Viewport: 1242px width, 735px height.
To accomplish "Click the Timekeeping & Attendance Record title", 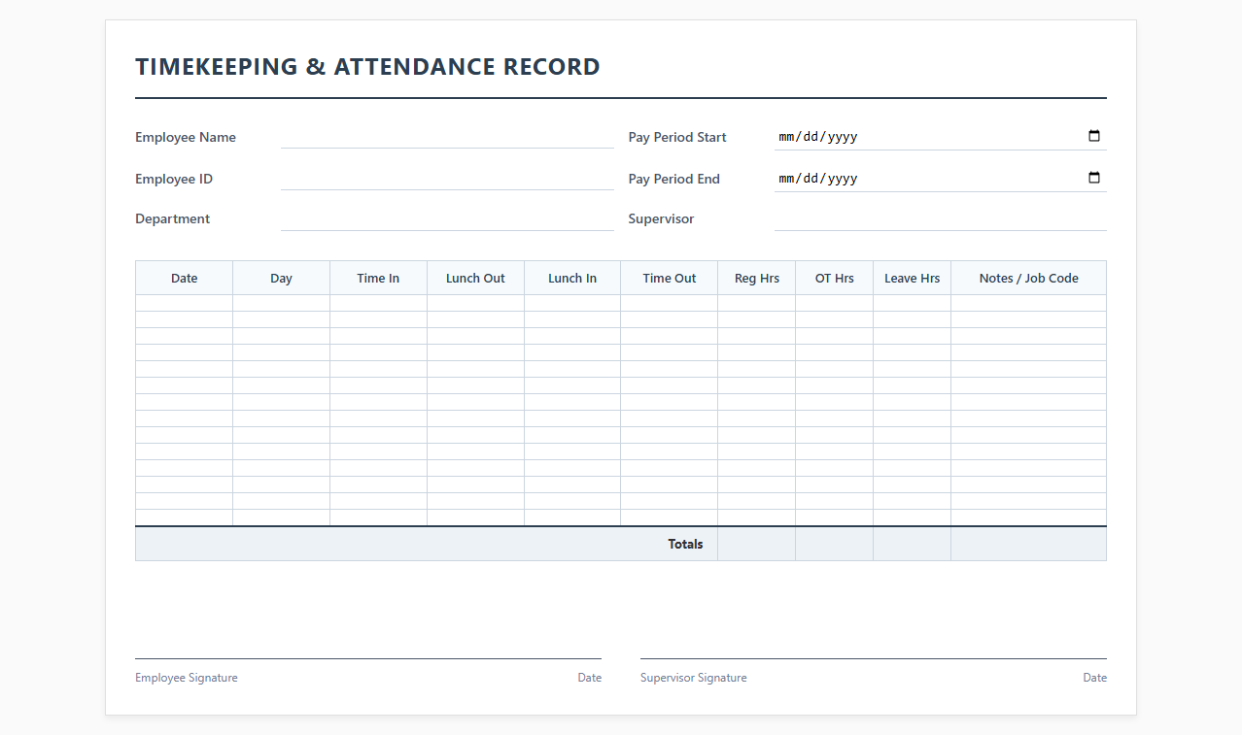I will pyautogui.click(x=367, y=67).
